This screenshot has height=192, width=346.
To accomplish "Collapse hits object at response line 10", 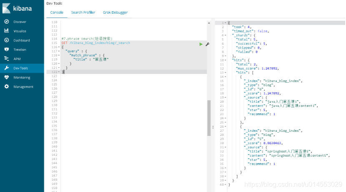I will click(x=225, y=60).
